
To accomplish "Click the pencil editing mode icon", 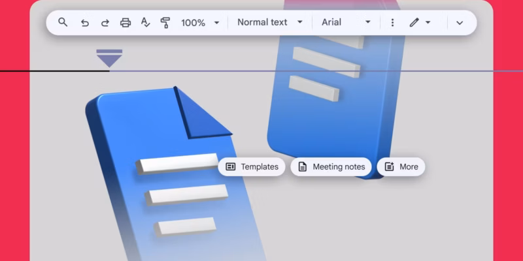I will [414, 23].
